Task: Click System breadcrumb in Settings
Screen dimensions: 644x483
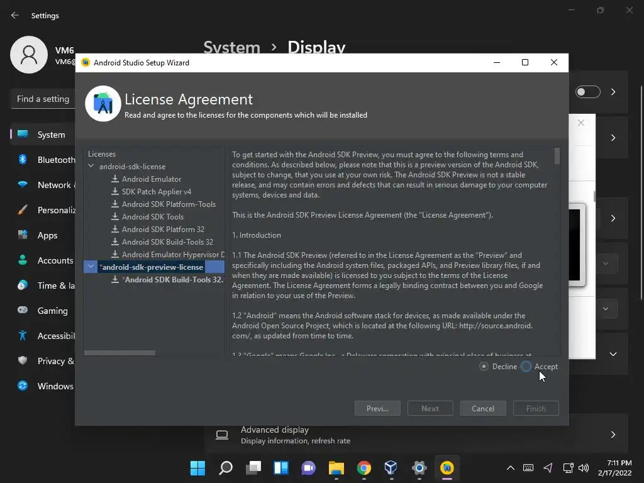Action: click(x=231, y=47)
